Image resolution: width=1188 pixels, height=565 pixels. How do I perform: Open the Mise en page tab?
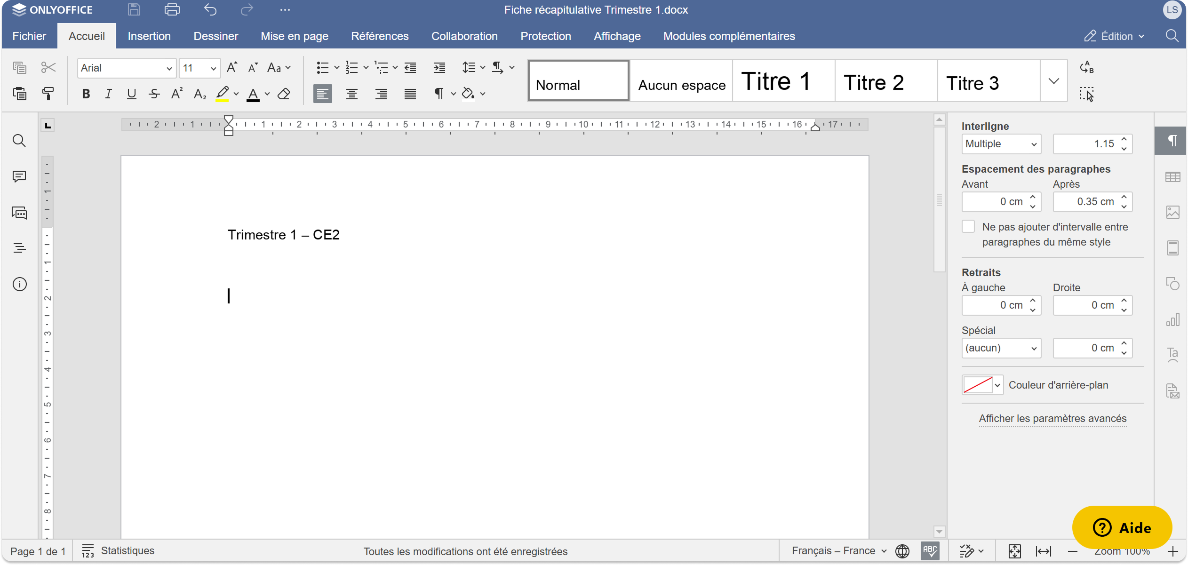pyautogui.click(x=295, y=36)
